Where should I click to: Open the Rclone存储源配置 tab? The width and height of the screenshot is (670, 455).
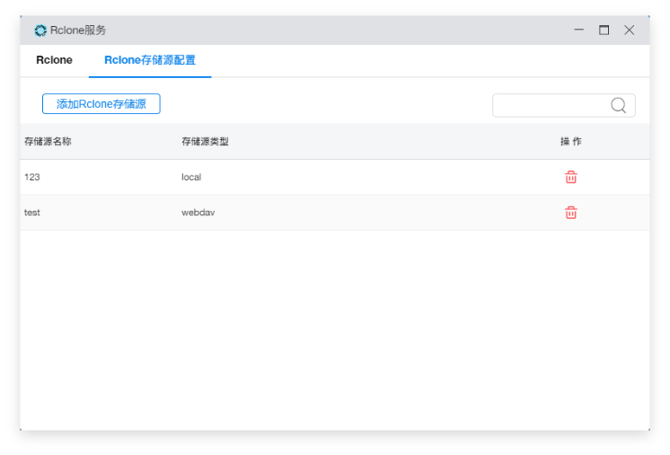point(150,60)
